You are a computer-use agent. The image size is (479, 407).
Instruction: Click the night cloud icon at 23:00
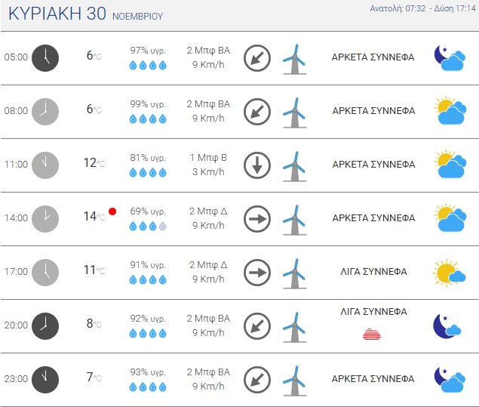coord(448,379)
